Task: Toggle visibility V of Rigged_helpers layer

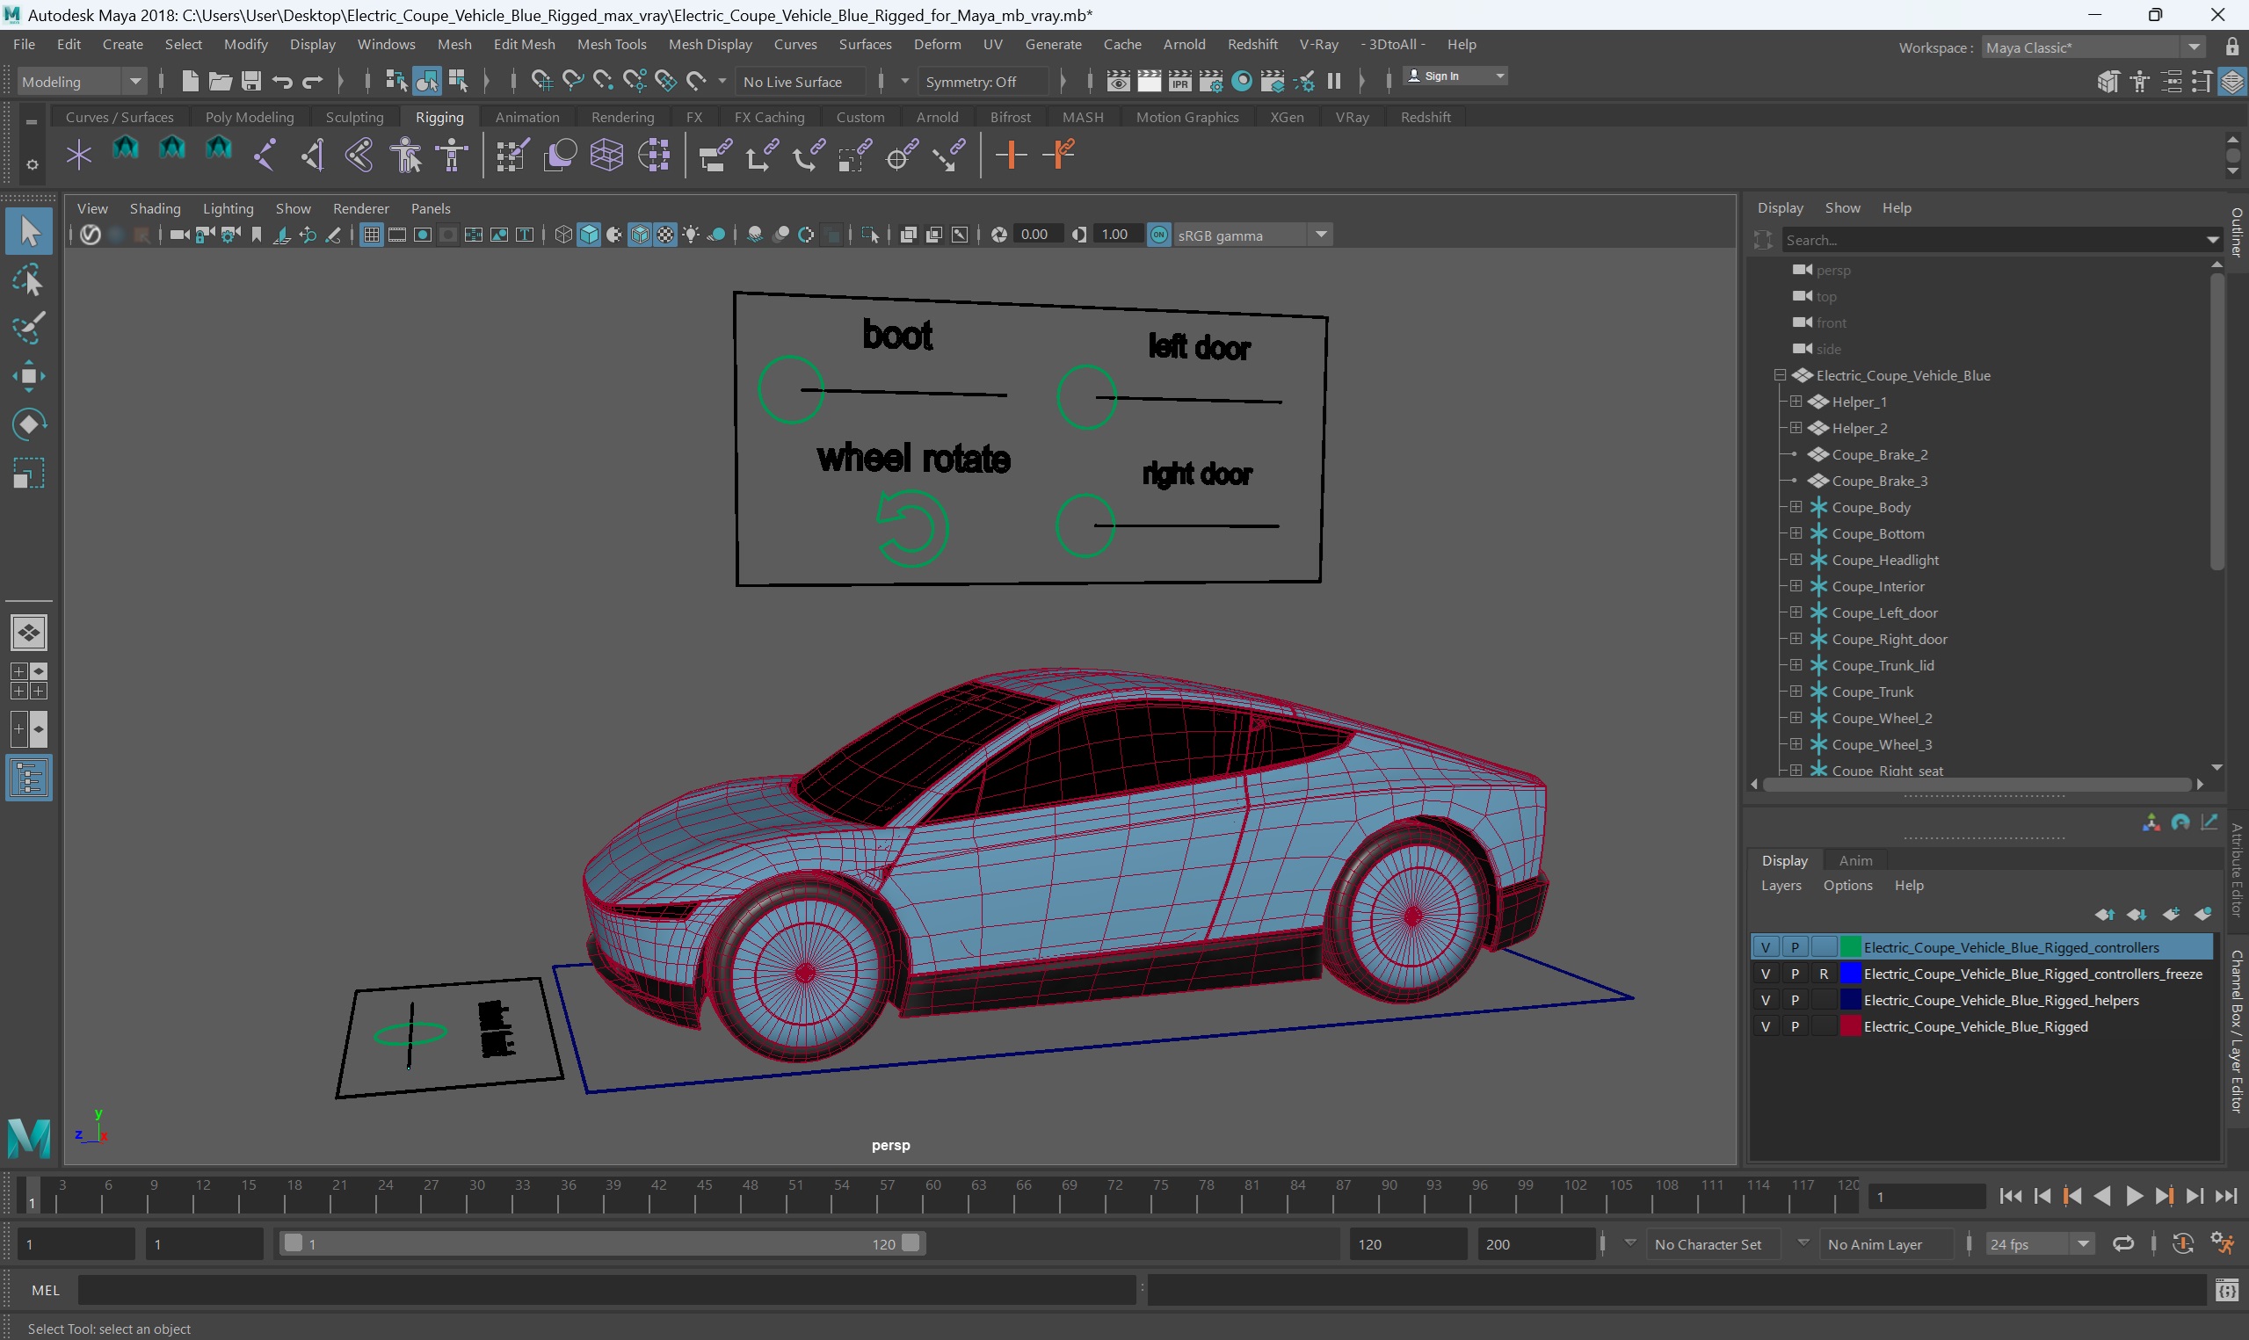Action: click(1765, 1000)
